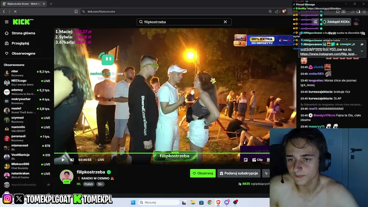Open the Brave Shields lion icon

284,11
